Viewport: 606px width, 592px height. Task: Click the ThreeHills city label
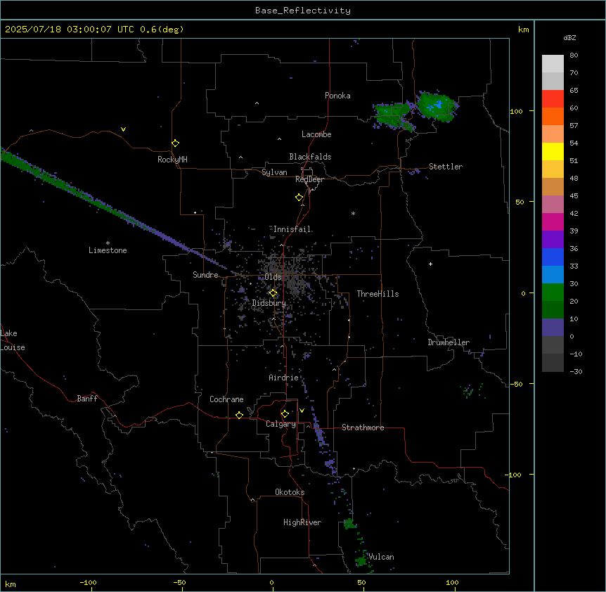(x=378, y=294)
